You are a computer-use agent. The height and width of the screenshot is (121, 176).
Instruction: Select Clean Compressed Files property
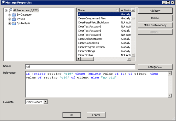(x=92, y=19)
